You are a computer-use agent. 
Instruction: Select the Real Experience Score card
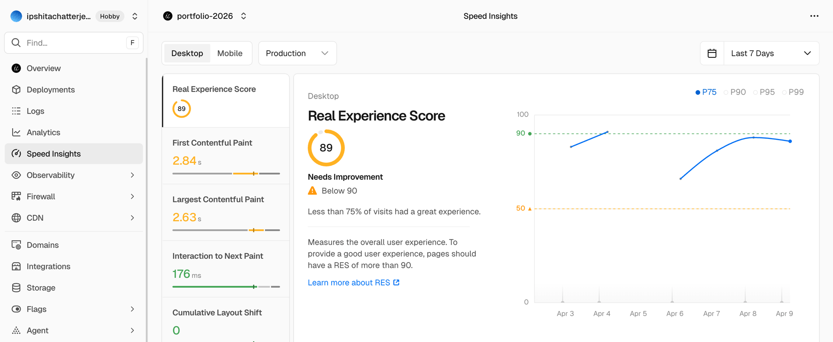(226, 101)
